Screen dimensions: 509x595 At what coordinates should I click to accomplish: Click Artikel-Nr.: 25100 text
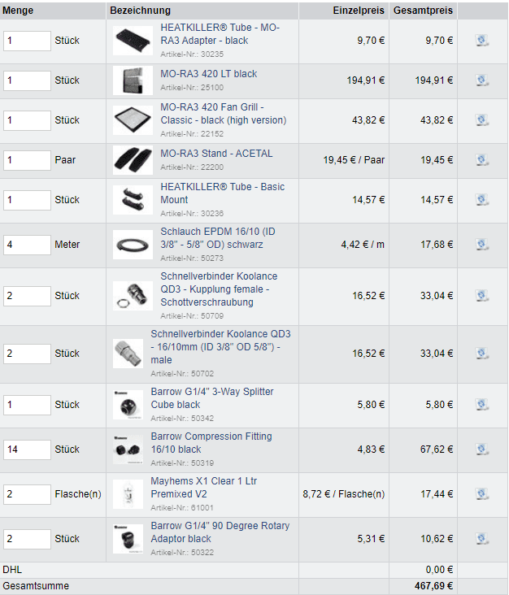pos(192,88)
